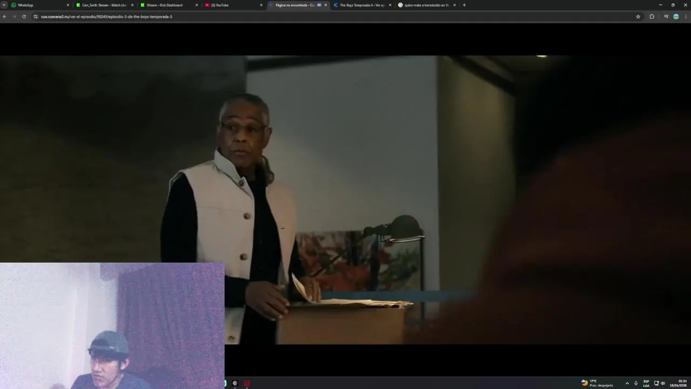Open network tray icon

(x=656, y=383)
